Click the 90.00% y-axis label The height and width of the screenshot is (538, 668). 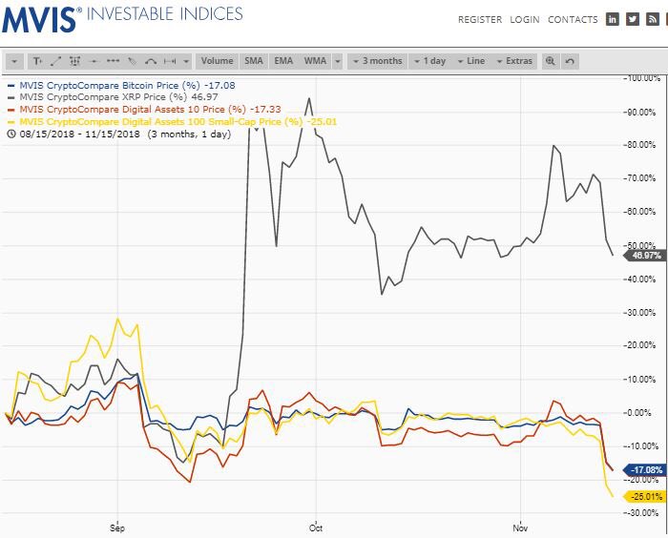(641, 112)
